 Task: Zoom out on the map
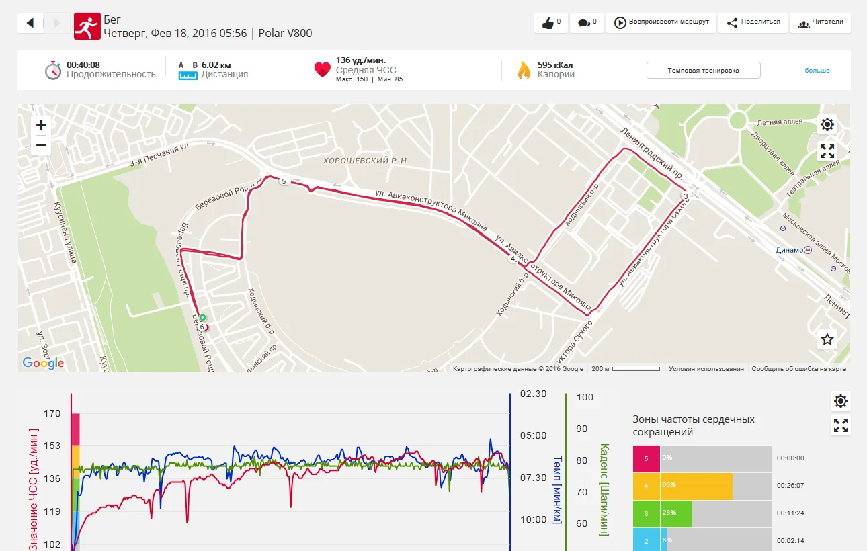click(x=41, y=145)
